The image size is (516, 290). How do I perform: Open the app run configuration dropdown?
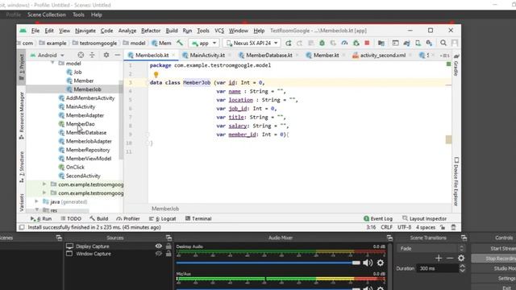click(204, 43)
